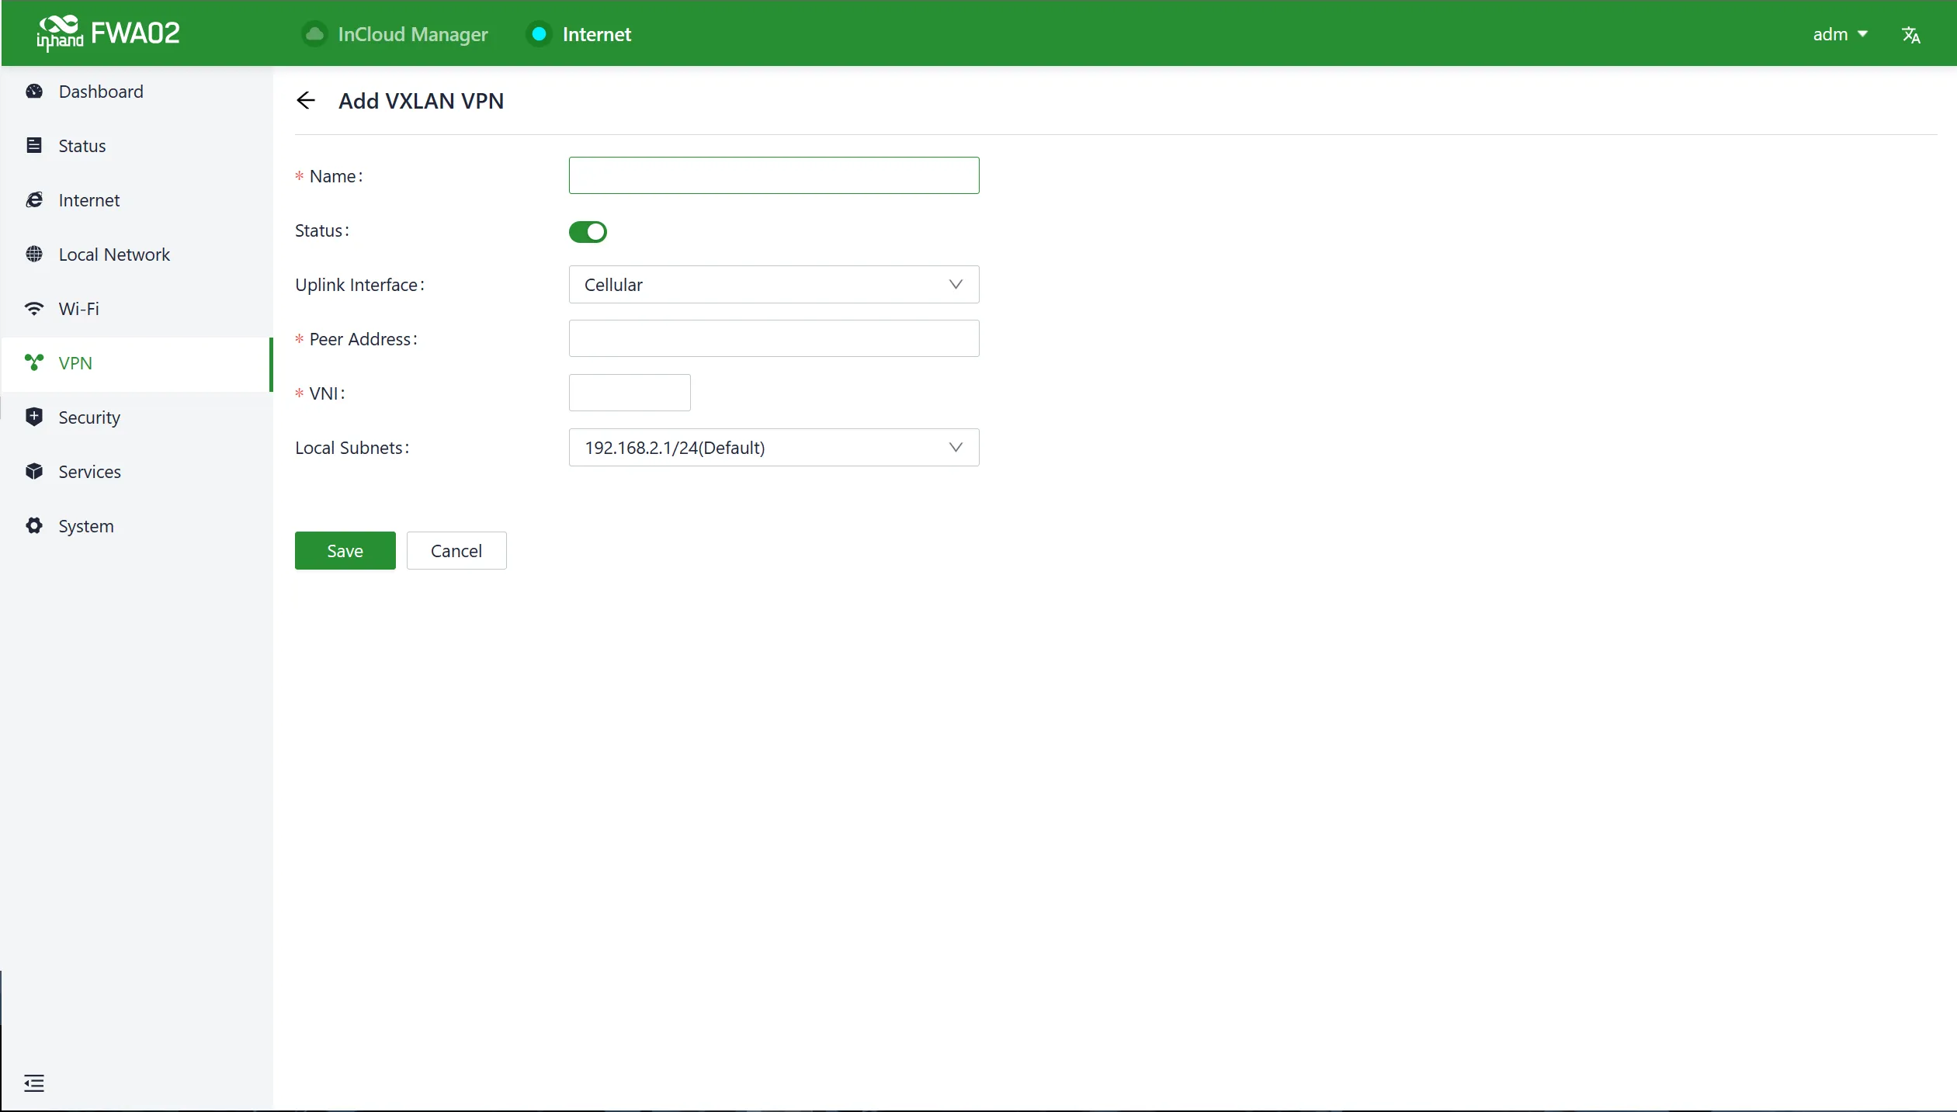Click the Services cube icon
Viewport: 1957px width, 1112px height.
tap(34, 471)
